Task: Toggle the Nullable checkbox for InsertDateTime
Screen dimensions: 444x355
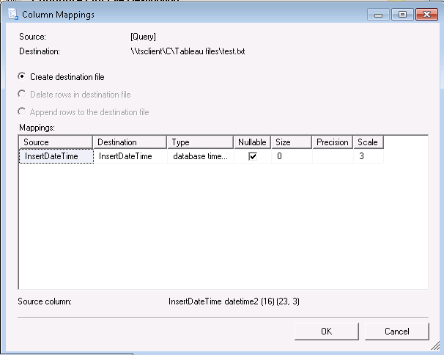Action: pyautogui.click(x=253, y=156)
